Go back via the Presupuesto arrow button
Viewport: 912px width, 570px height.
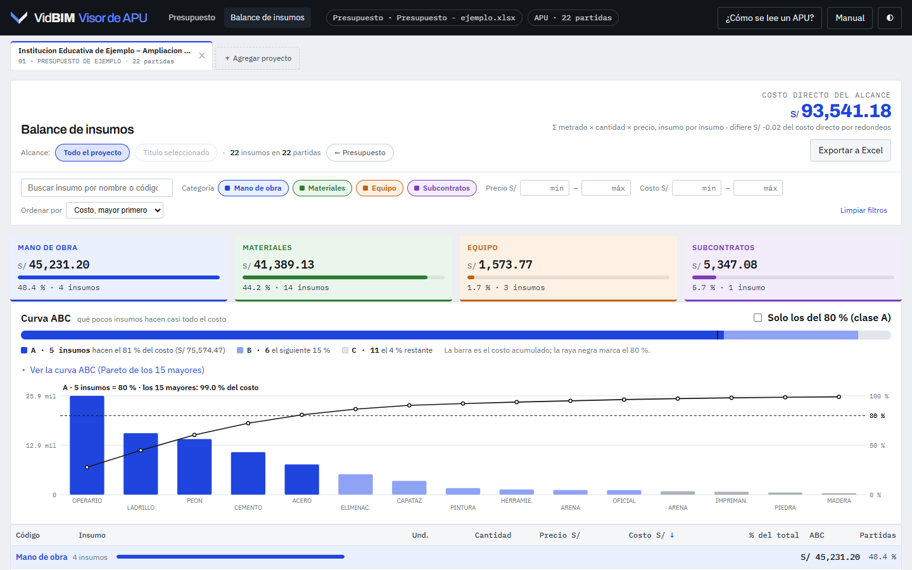pyautogui.click(x=360, y=153)
